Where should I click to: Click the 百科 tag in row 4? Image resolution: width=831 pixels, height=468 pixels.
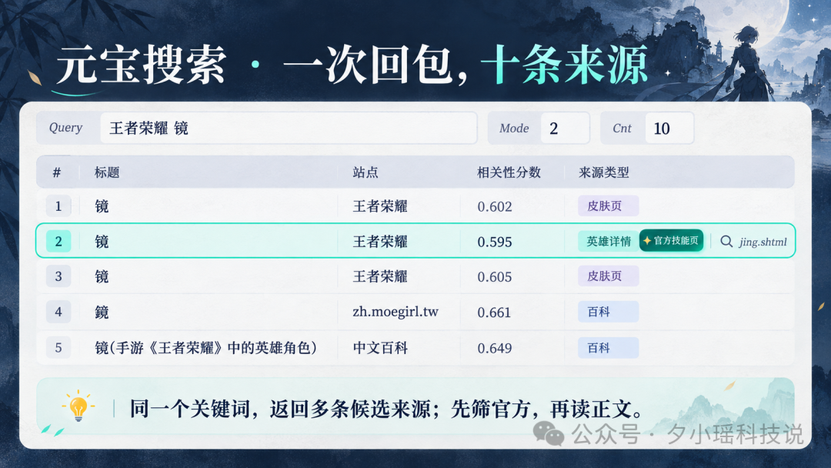tap(608, 312)
